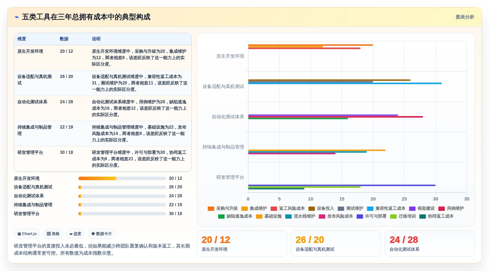The image size is (489, 271).
Task: Click the footnote paragraph about 研发管理平台
Action: [102, 250]
